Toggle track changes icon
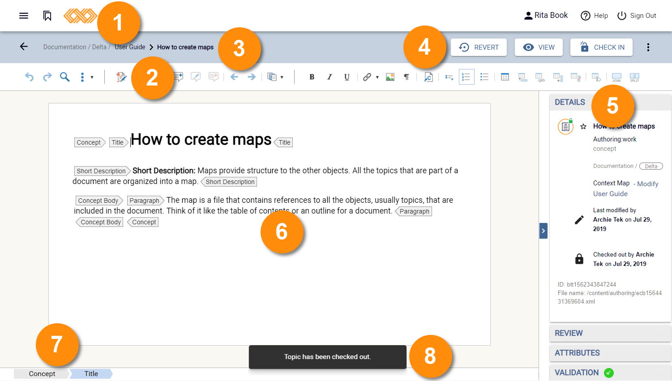The height and width of the screenshot is (381, 672). point(121,77)
